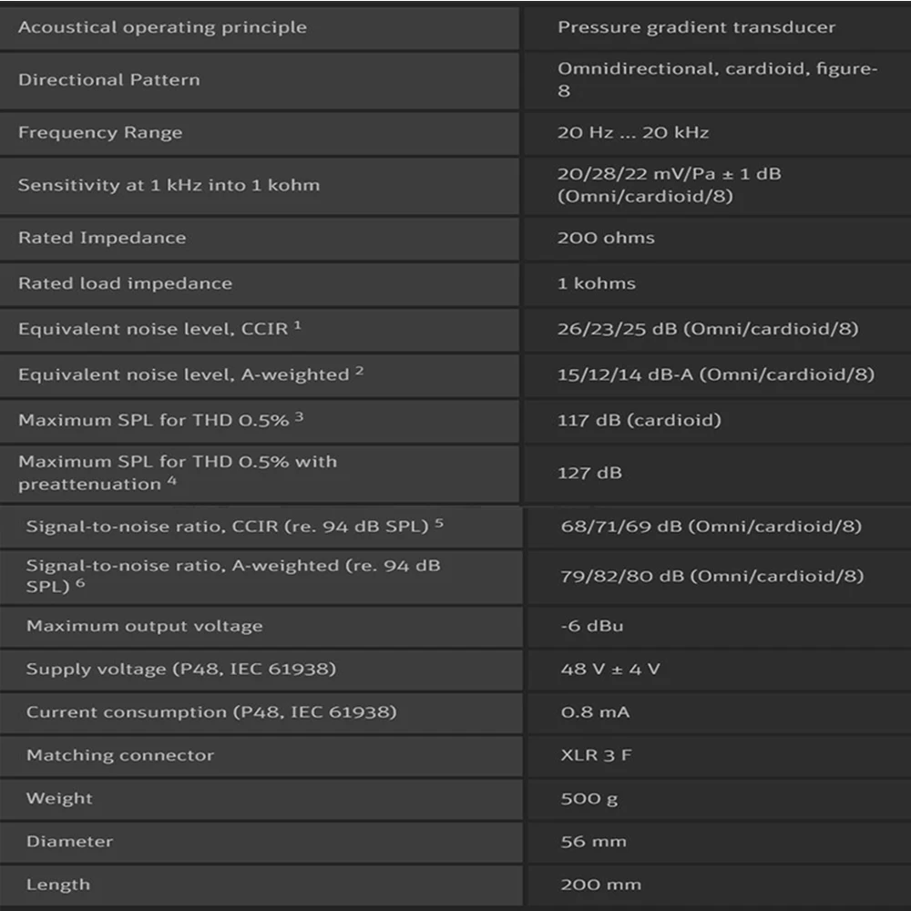Click Sensitivity at 1 kHz into 1 kohm
Viewport: 911px width, 911px height.
tap(169, 185)
